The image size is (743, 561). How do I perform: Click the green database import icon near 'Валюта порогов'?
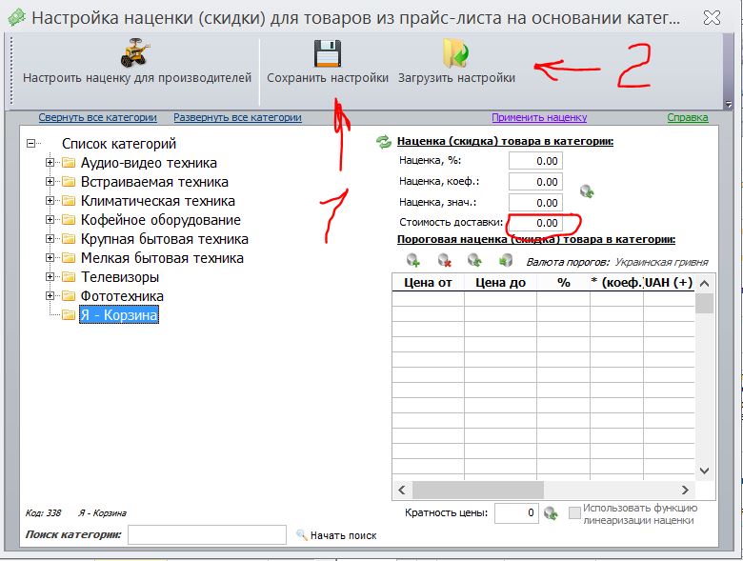coord(506,260)
